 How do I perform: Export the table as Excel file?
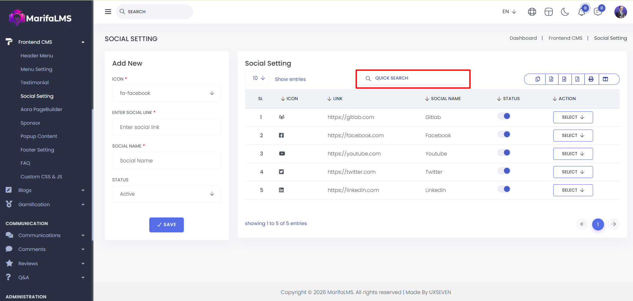click(x=551, y=79)
